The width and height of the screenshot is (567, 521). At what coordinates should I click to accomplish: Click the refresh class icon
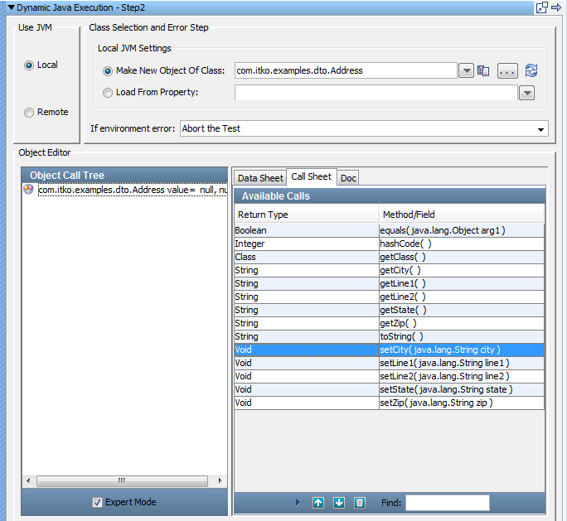pos(531,71)
